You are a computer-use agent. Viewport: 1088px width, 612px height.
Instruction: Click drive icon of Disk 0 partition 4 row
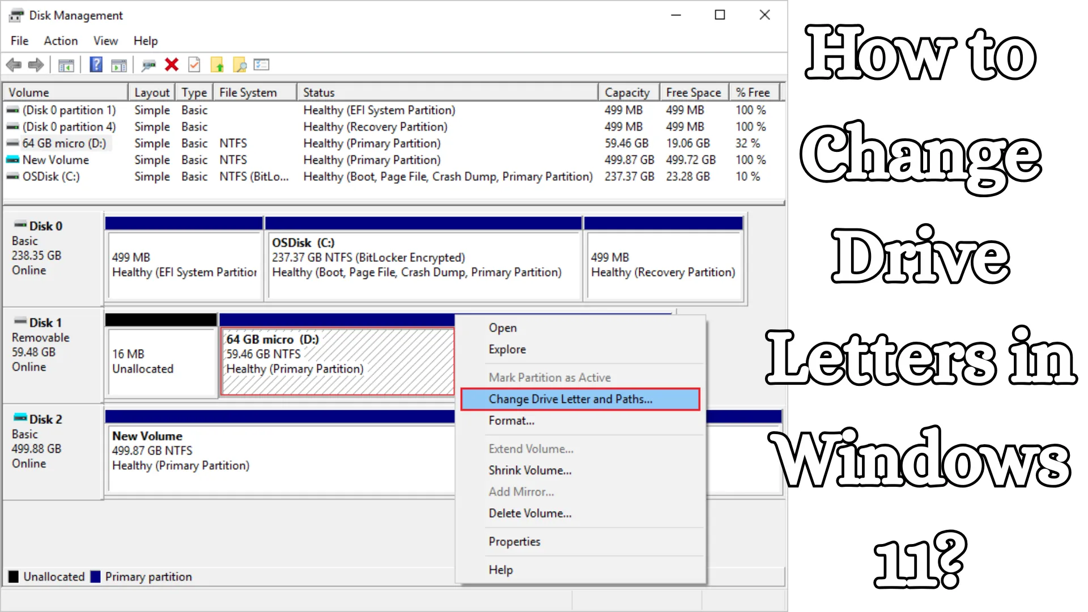(12, 126)
